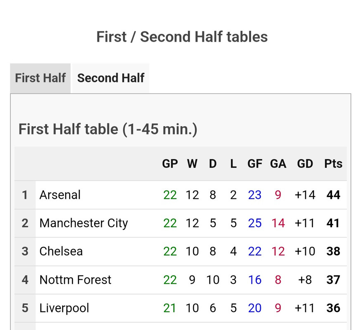Switch to the Second Half tab
Image resolution: width=363 pixels, height=330 pixels.
pyautogui.click(x=111, y=78)
